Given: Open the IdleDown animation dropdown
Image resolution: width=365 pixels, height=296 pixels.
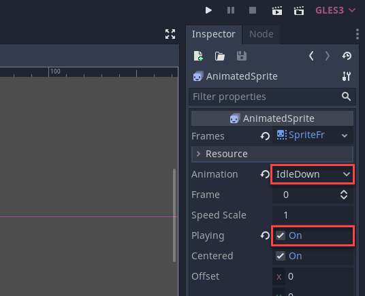Looking at the screenshot, I should [313, 174].
